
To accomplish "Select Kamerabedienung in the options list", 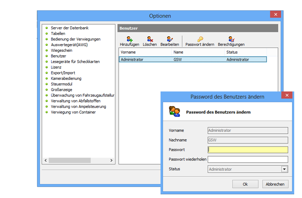I will tap(66, 79).
